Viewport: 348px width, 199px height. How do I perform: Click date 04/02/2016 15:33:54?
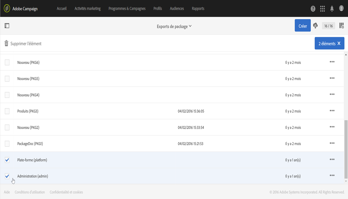pos(191,127)
